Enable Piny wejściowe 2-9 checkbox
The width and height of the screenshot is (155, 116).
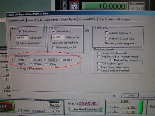54,48
